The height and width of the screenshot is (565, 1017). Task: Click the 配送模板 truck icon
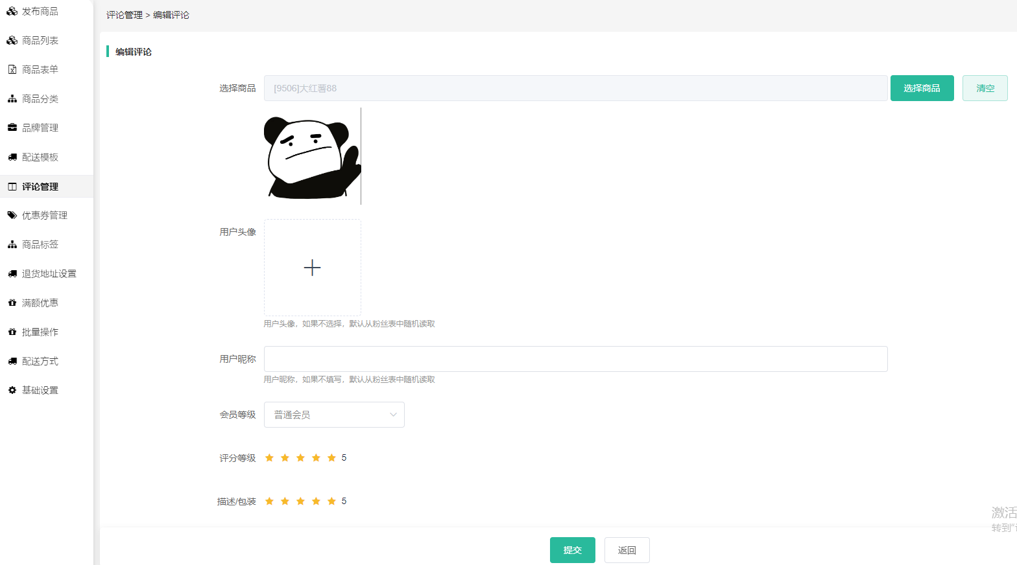tap(12, 157)
